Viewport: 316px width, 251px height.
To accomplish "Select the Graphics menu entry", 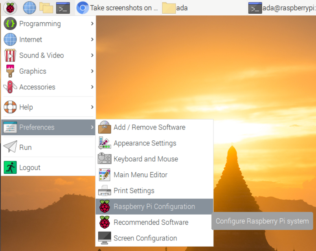I will pos(39,71).
